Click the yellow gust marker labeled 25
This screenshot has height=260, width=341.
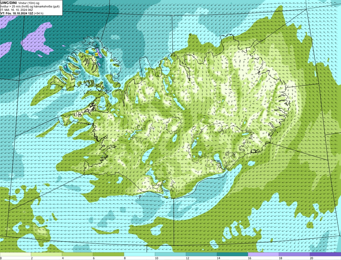pyautogui.click(x=87, y=52)
